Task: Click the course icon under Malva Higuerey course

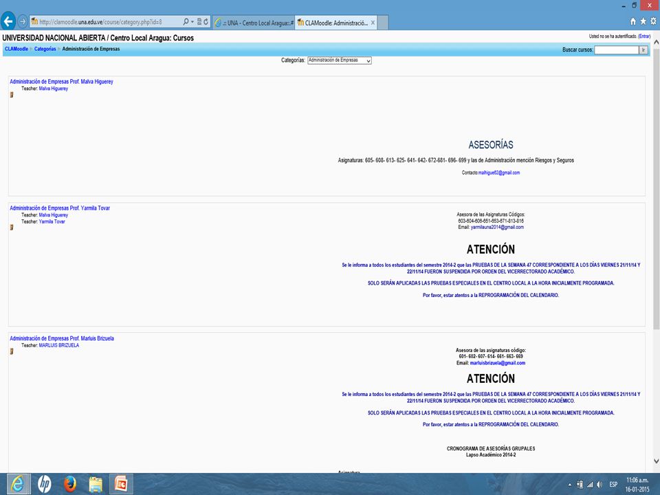Action: (12, 95)
